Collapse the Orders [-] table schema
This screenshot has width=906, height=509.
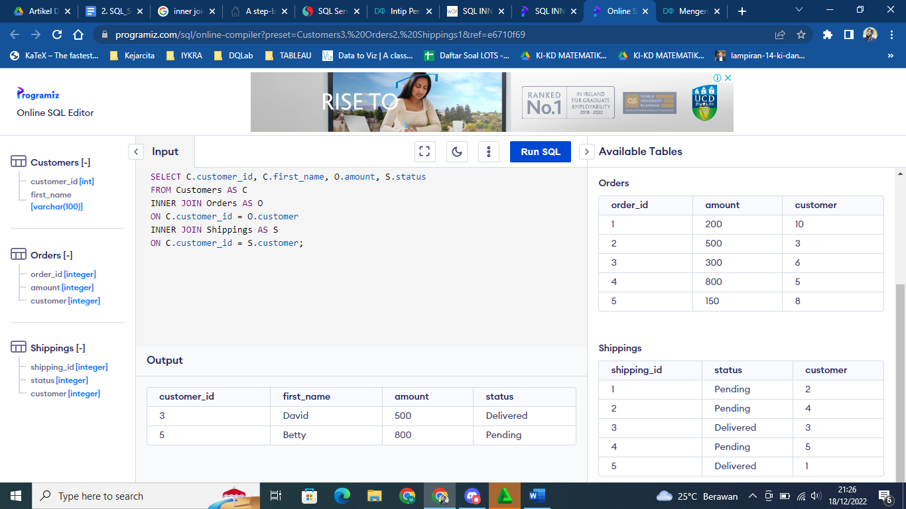52,255
